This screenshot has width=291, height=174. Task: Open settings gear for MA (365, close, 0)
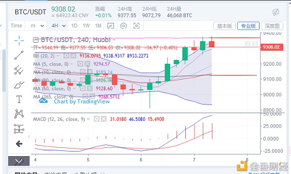(x=85, y=97)
